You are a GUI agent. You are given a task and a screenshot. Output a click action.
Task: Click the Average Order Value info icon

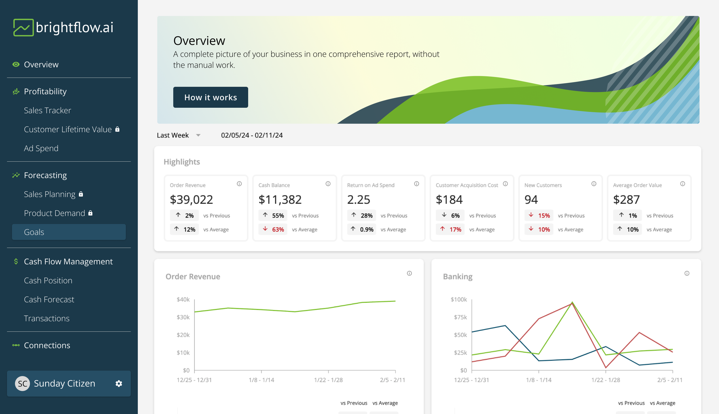[x=682, y=184]
